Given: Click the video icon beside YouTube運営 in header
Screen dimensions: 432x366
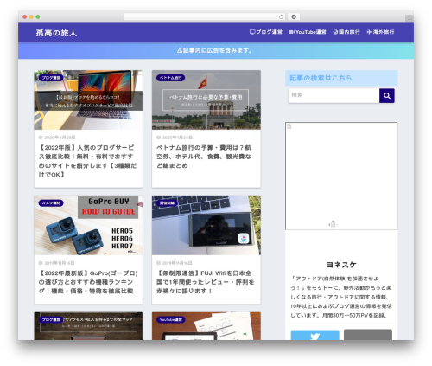Looking at the screenshot, I should pyautogui.click(x=292, y=32).
